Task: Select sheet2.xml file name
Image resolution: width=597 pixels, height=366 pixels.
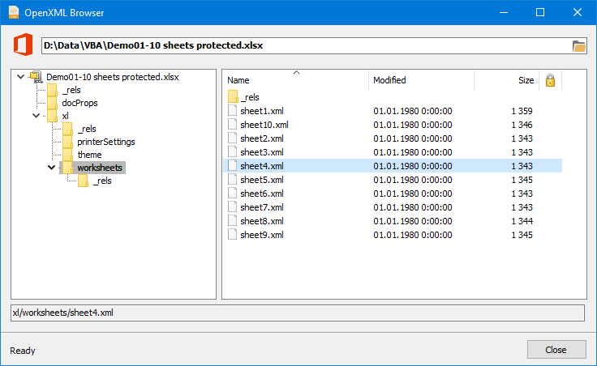Action: click(x=261, y=138)
